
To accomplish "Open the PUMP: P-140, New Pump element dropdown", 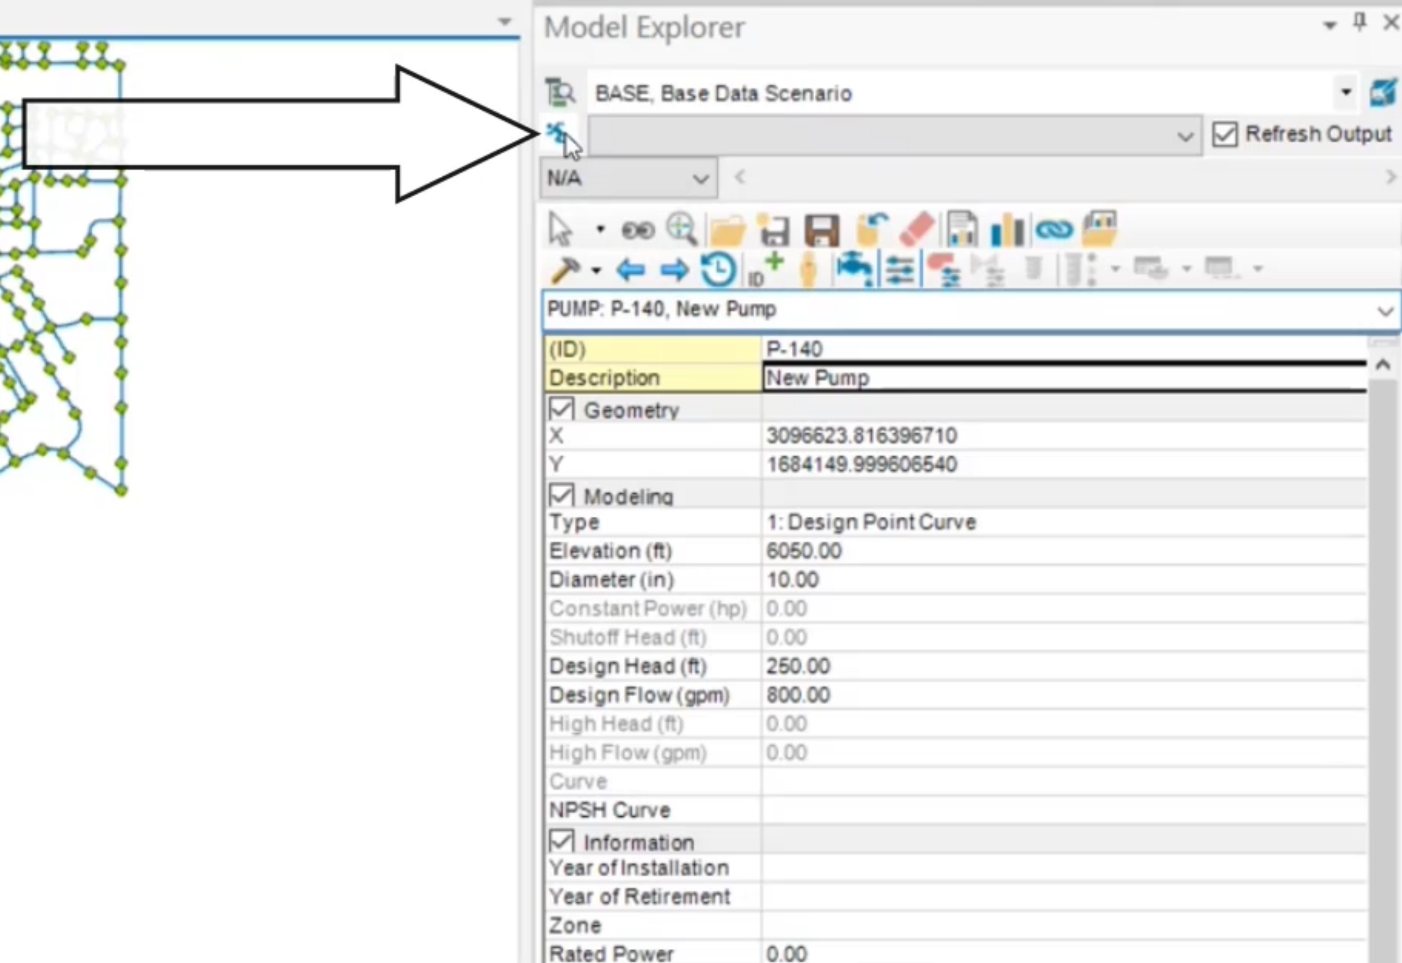I will 1385,311.
